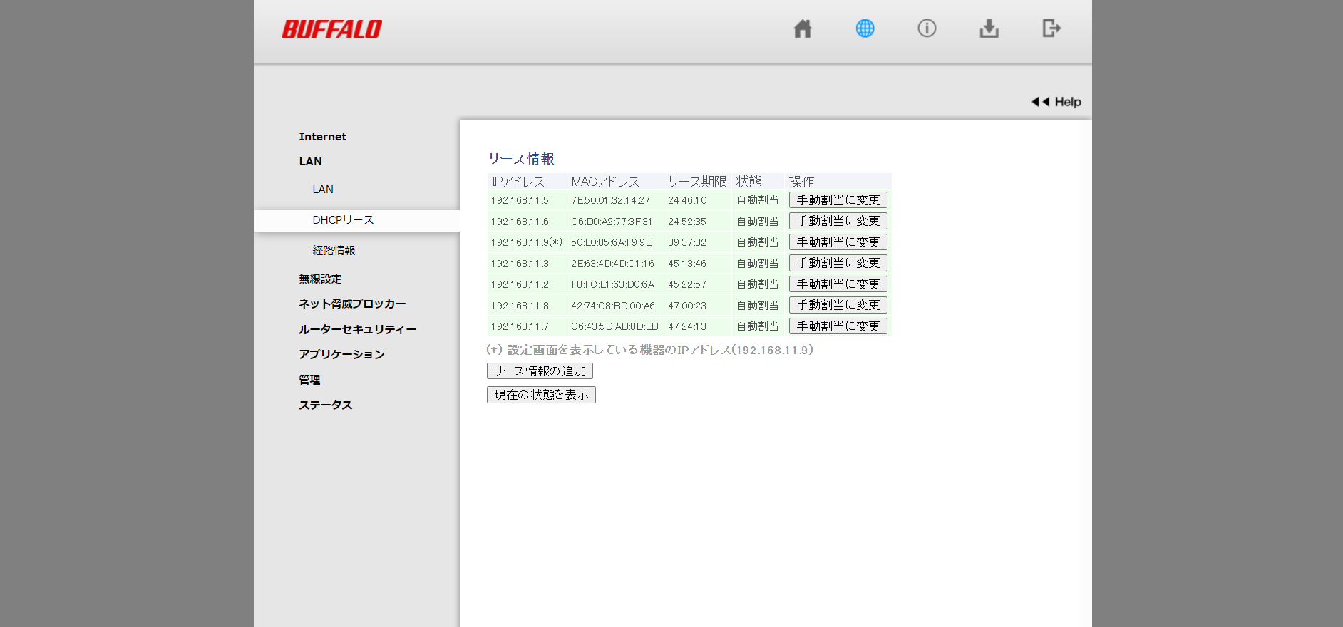Image resolution: width=1343 pixels, height=627 pixels.
Task: Open the globe network settings icon
Action: coord(865,28)
